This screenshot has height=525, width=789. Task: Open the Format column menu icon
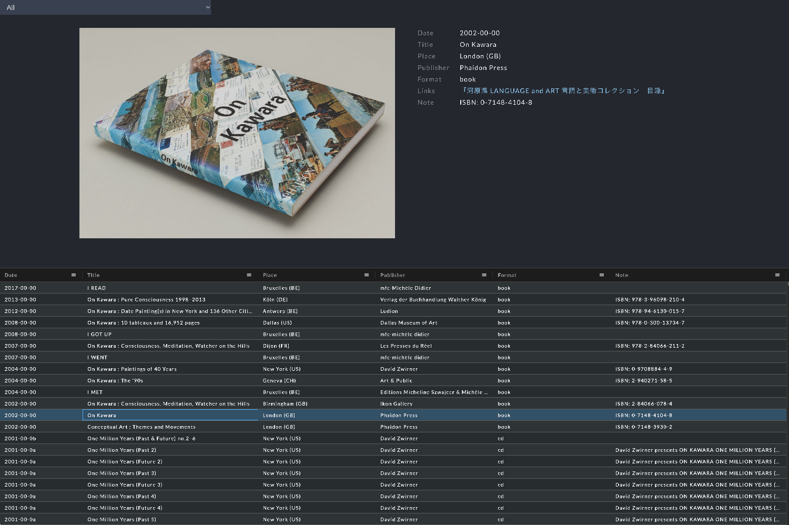pos(601,275)
